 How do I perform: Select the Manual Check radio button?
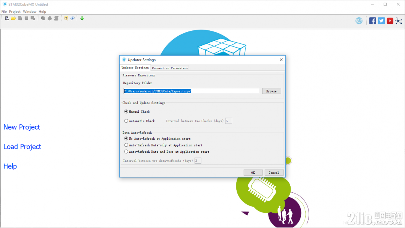[126, 112]
